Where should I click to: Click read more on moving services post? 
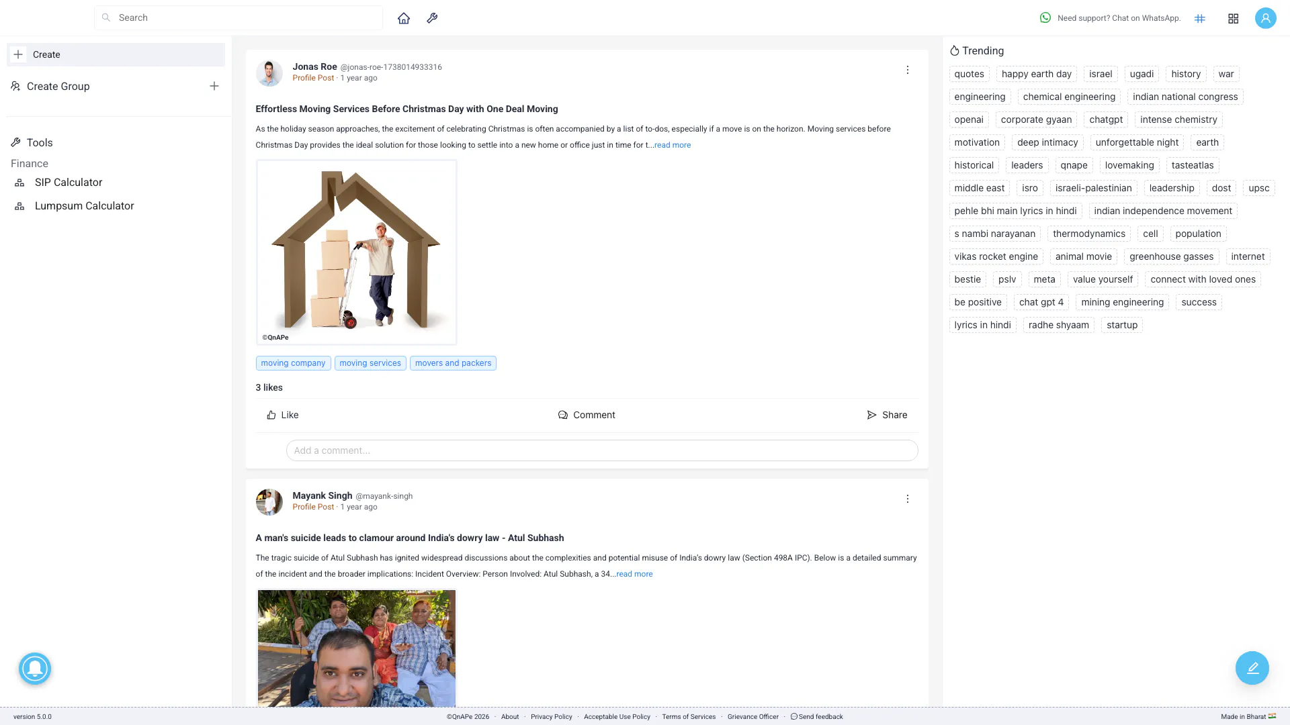(672, 145)
